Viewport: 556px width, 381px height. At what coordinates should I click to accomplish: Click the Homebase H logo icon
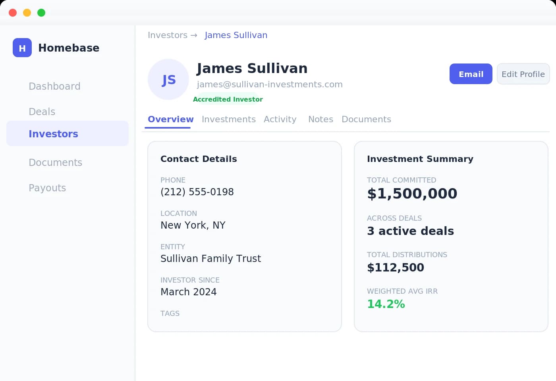pyautogui.click(x=22, y=48)
